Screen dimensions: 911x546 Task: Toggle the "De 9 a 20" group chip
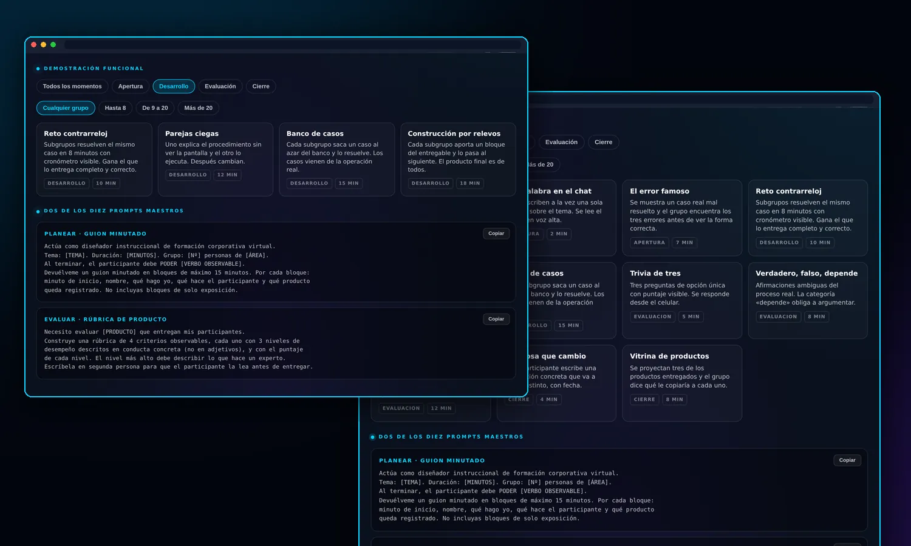click(155, 108)
